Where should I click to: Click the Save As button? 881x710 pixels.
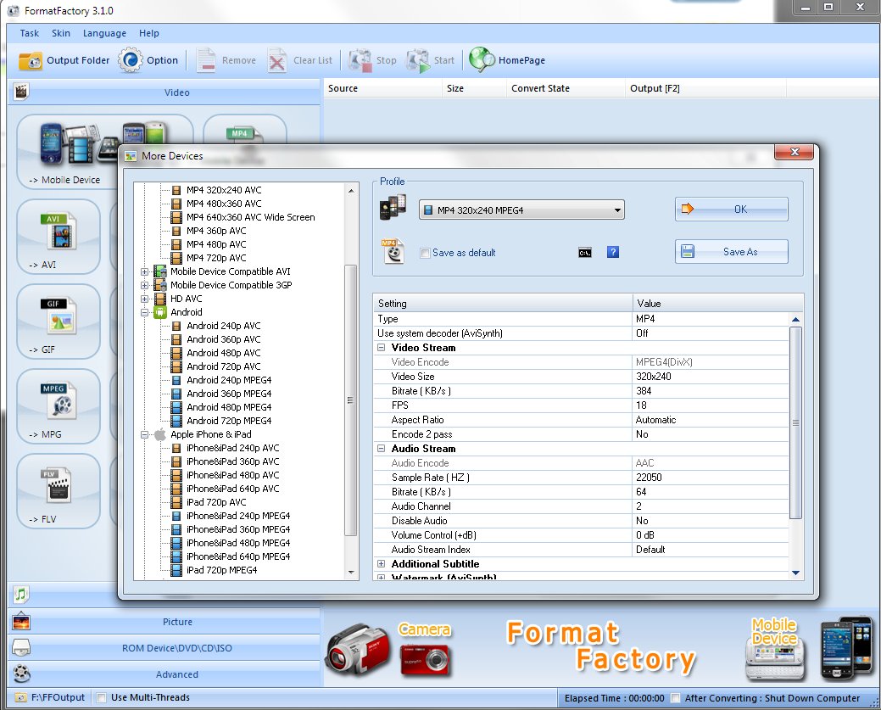click(x=732, y=252)
